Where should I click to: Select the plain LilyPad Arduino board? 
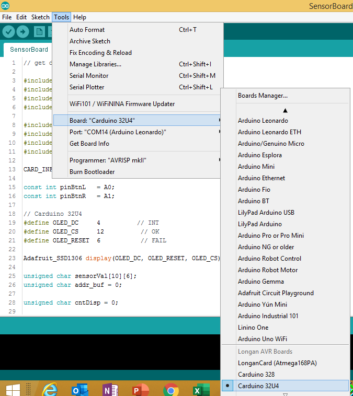coord(285,224)
